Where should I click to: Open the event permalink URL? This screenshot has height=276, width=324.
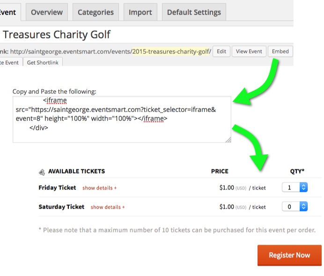click(110, 51)
